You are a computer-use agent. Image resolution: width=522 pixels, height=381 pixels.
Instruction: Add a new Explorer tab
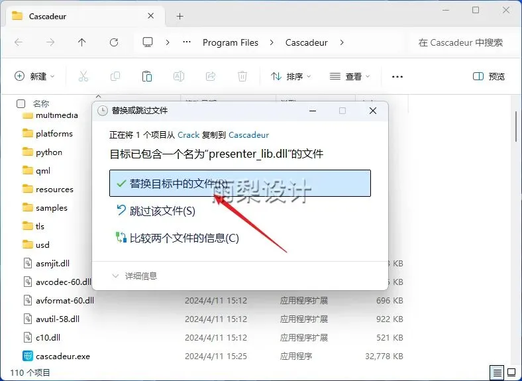point(180,16)
